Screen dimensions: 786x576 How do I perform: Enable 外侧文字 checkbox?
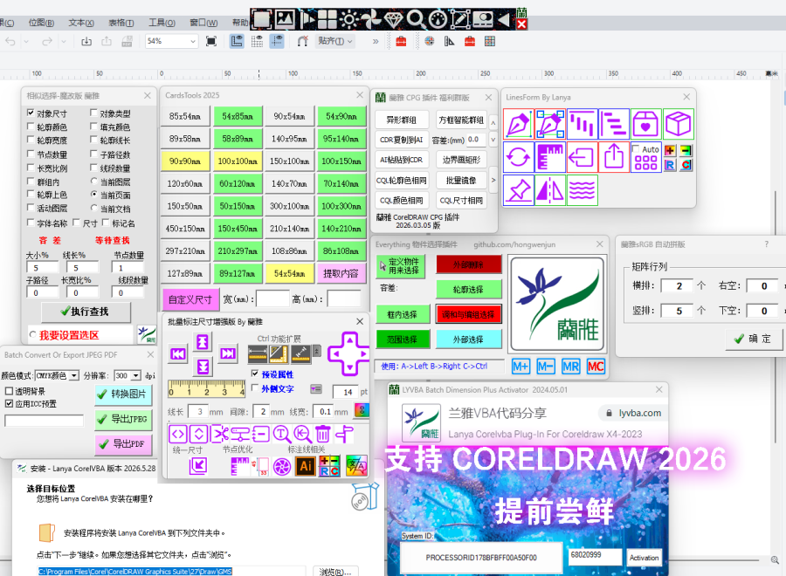tap(255, 388)
